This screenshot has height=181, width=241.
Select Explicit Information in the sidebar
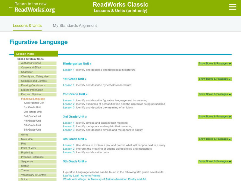click(x=37, y=90)
